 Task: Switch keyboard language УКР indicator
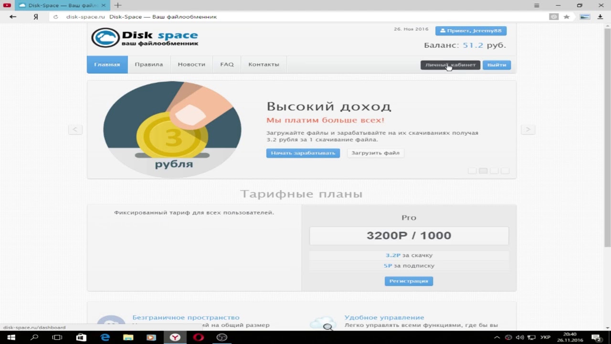(545, 337)
